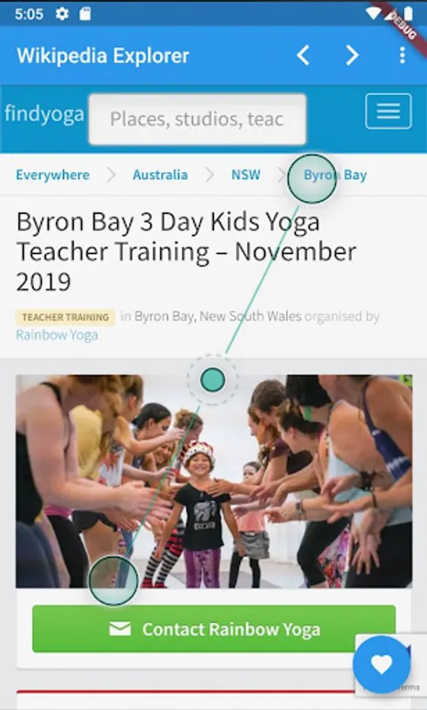Screen dimensions: 427x710
Task: Open the hamburger navigation menu
Action: pyautogui.click(x=388, y=111)
